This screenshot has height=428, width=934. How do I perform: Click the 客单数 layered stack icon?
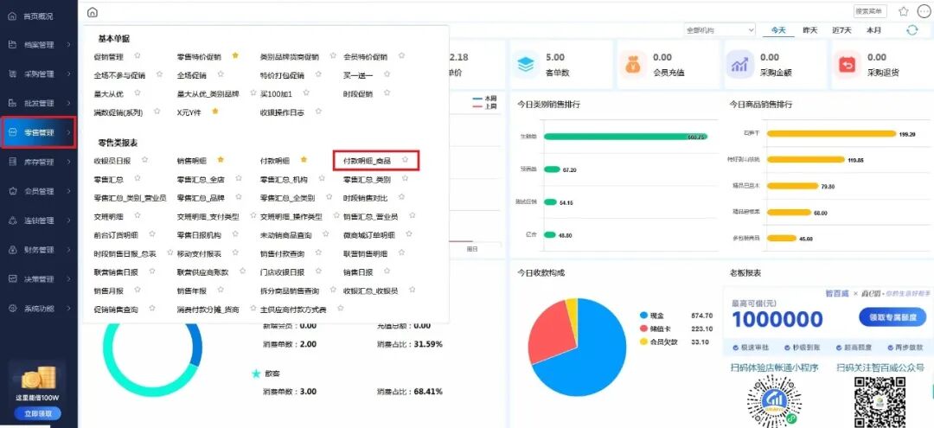tap(525, 65)
